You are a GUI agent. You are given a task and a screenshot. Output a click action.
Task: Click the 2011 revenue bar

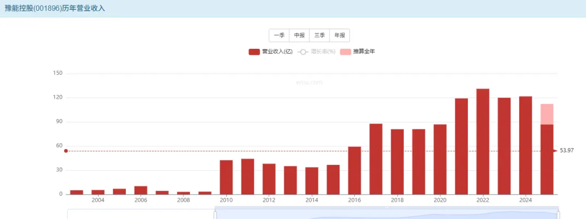click(247, 177)
